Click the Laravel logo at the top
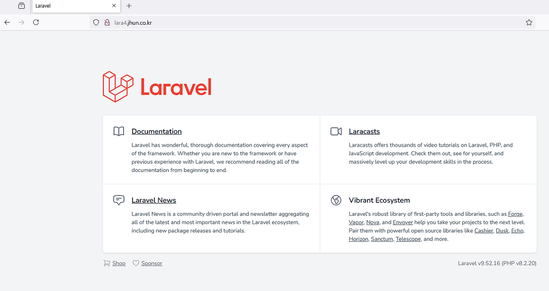Image resolution: width=549 pixels, height=291 pixels. [x=157, y=87]
